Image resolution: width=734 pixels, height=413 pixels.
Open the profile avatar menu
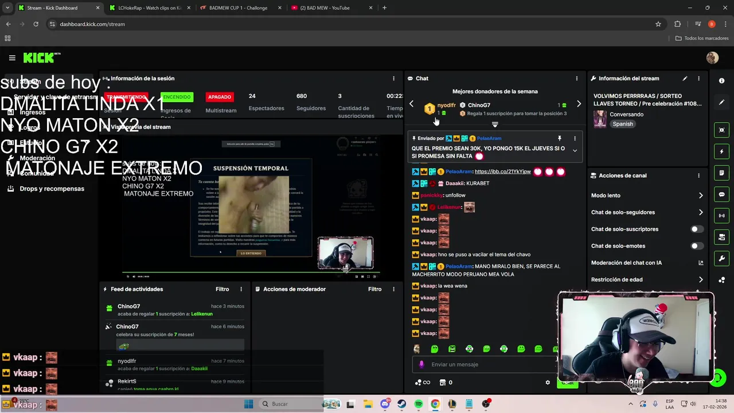pyautogui.click(x=712, y=58)
